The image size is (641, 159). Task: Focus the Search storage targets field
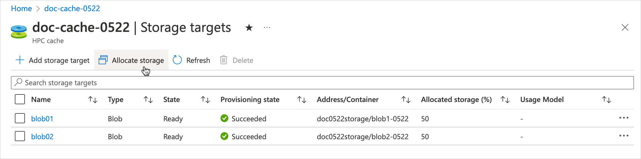(x=322, y=83)
